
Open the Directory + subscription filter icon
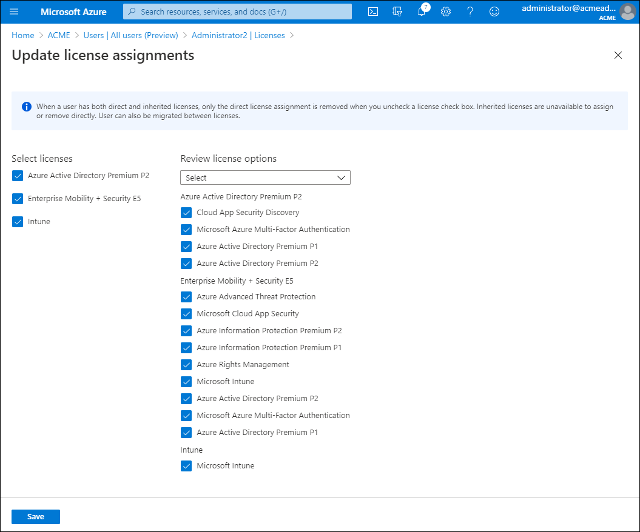[x=397, y=12]
